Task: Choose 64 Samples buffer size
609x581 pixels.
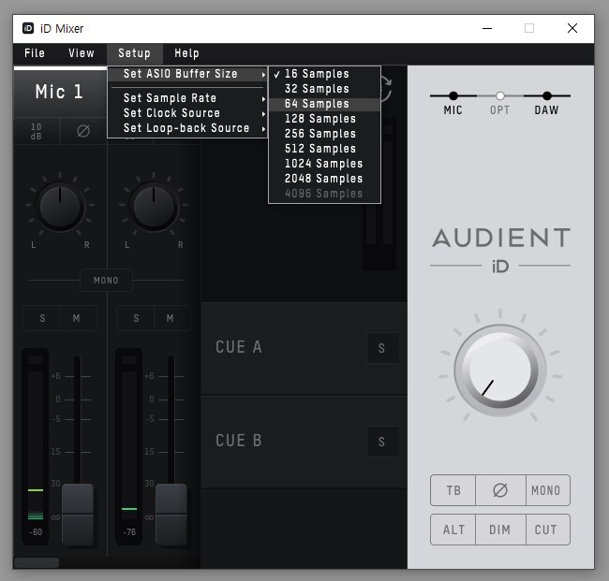Action: click(x=324, y=104)
